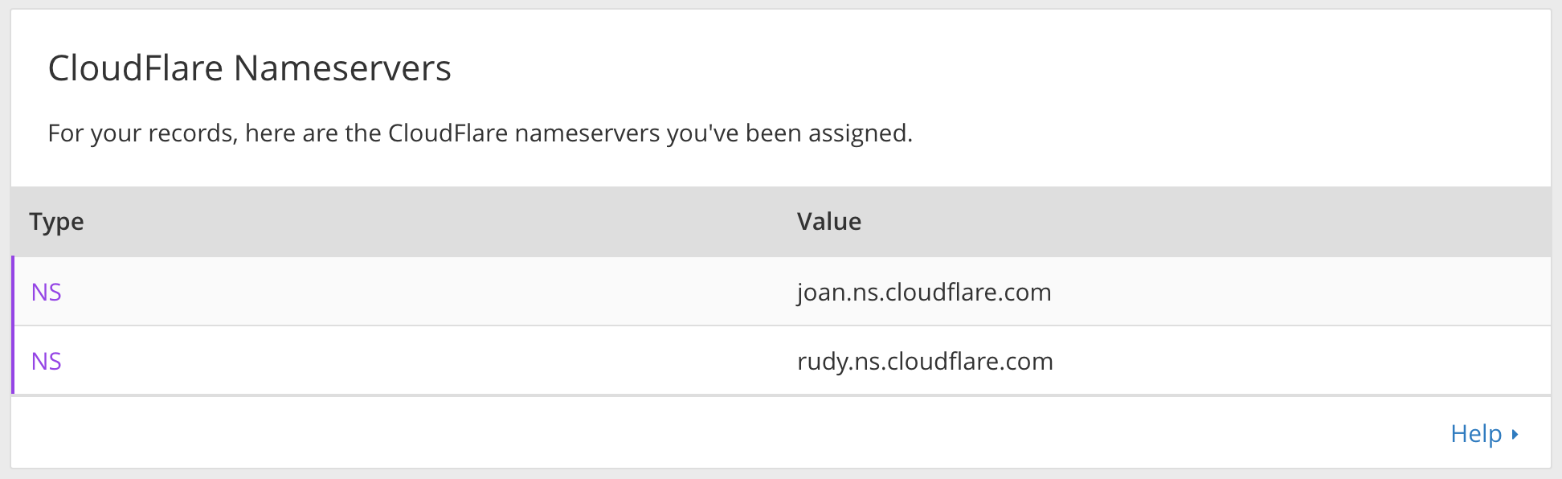
Task: Select rudy.ns.cloudflare.com nameserver value
Action: tap(925, 361)
